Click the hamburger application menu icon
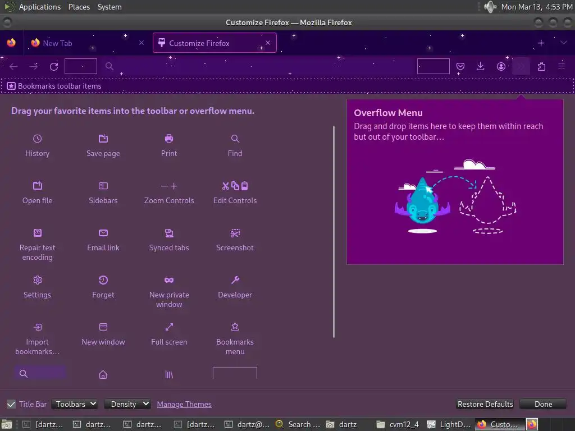 tap(562, 66)
